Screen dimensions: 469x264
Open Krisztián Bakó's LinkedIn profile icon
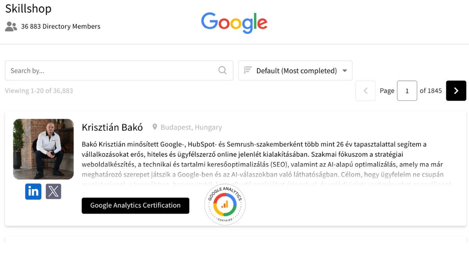(x=33, y=191)
